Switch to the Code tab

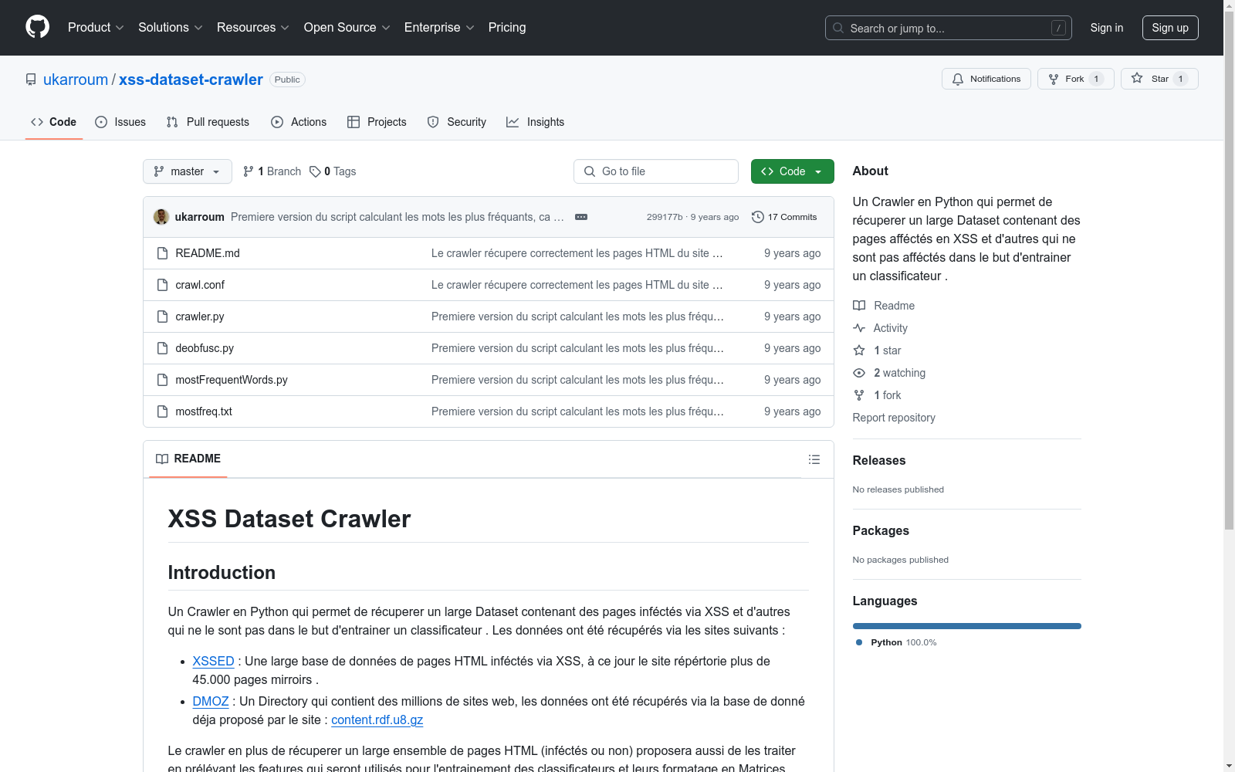point(54,122)
